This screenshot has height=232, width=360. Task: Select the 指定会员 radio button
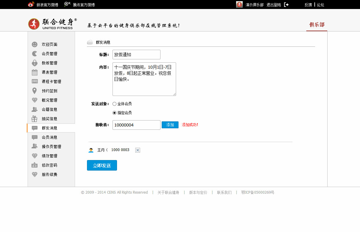(x=114, y=113)
